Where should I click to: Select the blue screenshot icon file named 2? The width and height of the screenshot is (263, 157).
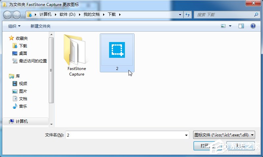click(x=117, y=53)
